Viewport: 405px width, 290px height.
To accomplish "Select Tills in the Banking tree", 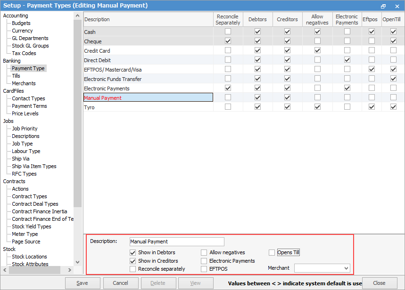I will [16, 76].
